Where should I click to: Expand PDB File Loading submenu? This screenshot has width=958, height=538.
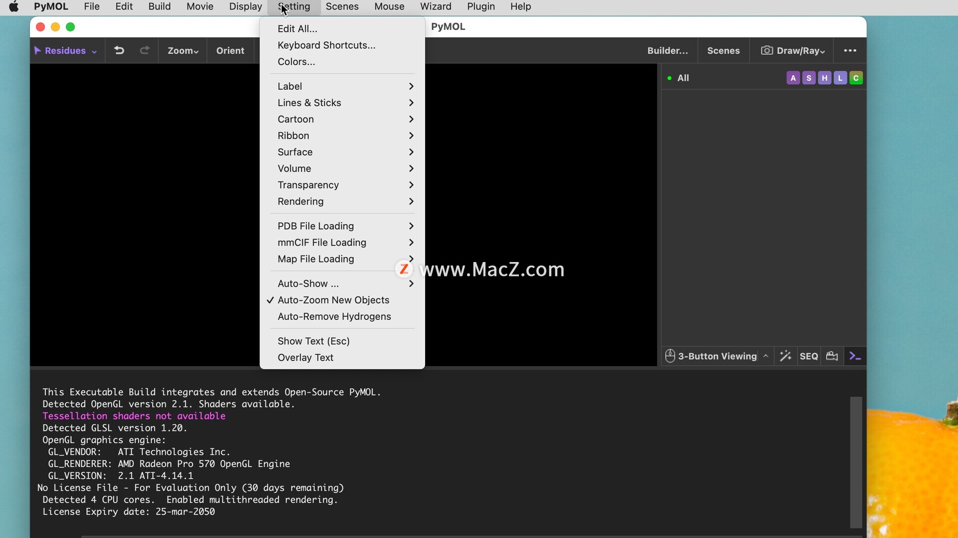pos(342,226)
